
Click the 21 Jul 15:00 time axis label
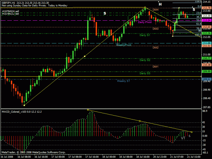coord(194,157)
